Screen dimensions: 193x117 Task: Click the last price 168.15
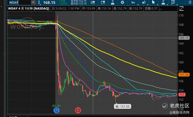point(49,3)
